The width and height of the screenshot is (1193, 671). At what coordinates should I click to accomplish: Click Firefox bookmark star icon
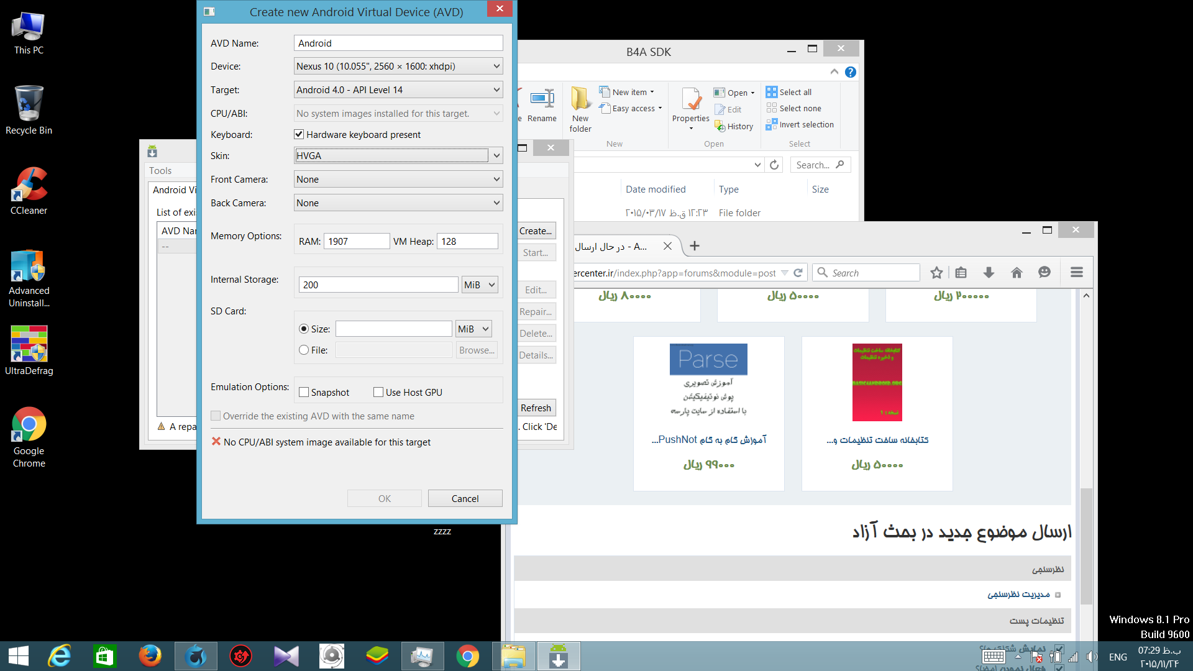tap(936, 273)
